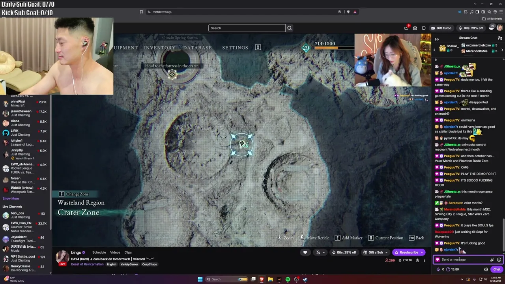Image resolution: width=505 pixels, height=284 pixels.
Task: Click the Brave Rewards triangle icon
Action: point(355,12)
